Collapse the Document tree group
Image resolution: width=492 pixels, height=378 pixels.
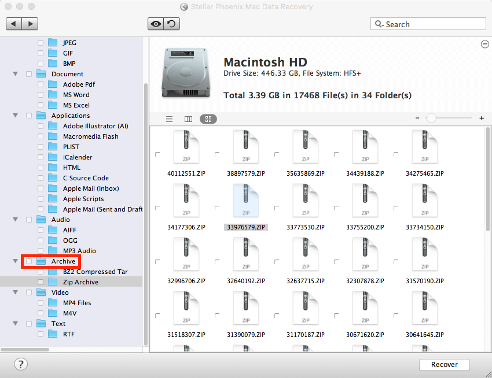[16, 74]
